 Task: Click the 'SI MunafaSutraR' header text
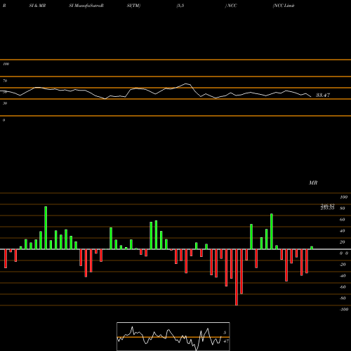[86, 6]
